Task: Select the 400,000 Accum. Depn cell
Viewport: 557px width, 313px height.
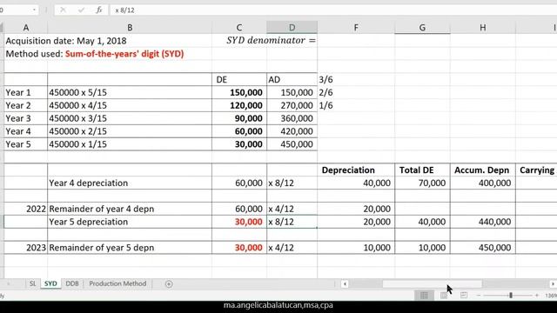Action: pyautogui.click(x=483, y=183)
